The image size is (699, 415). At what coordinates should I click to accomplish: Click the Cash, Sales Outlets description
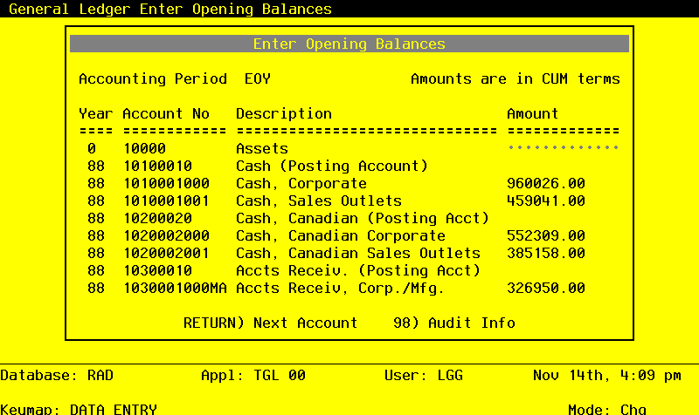(318, 201)
